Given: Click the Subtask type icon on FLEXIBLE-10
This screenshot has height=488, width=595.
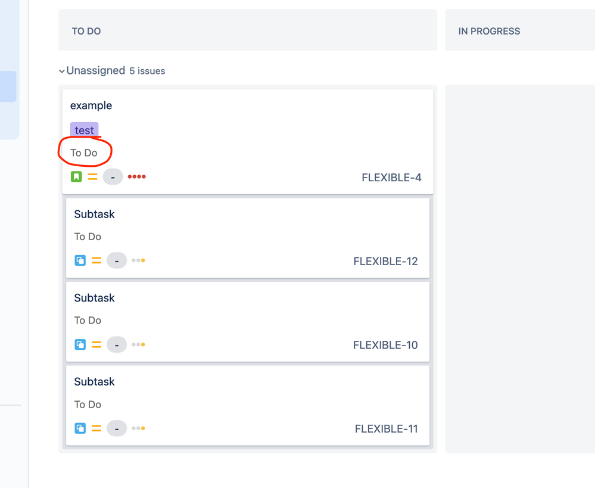Looking at the screenshot, I should point(80,344).
